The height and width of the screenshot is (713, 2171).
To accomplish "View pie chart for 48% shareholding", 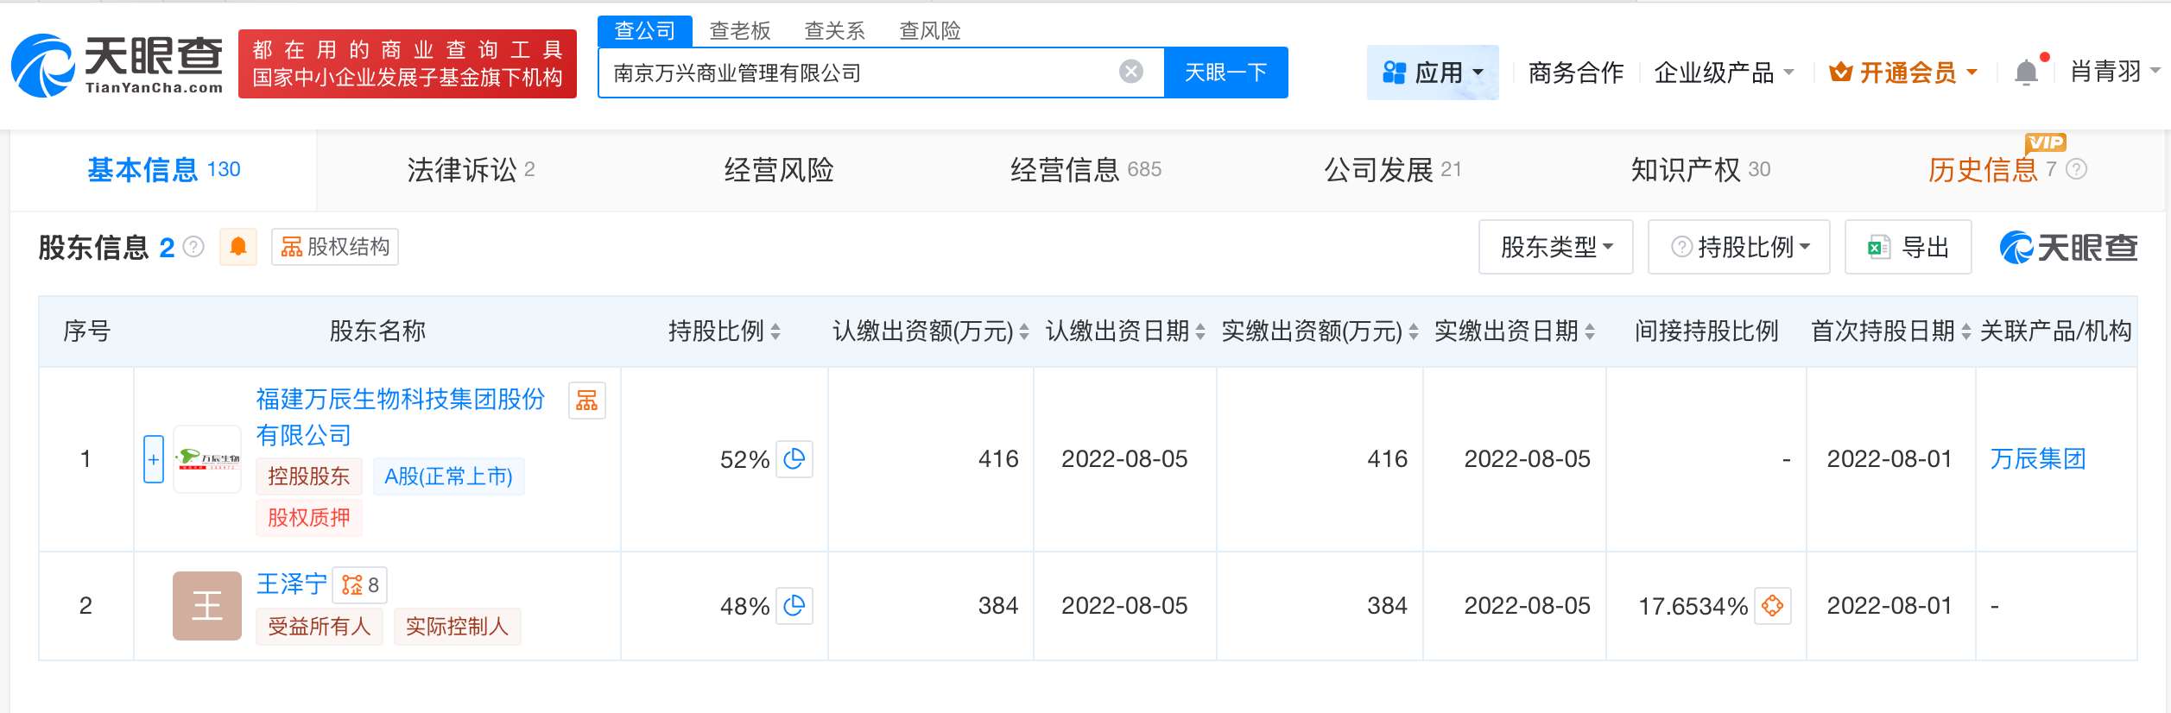I will 794,606.
